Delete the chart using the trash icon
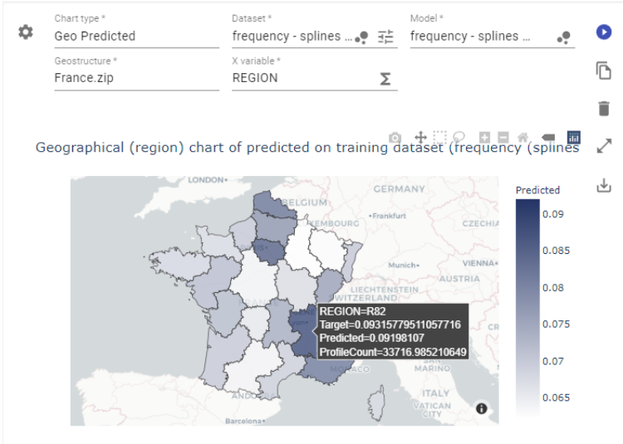The height and width of the screenshot is (444, 623). tap(604, 109)
